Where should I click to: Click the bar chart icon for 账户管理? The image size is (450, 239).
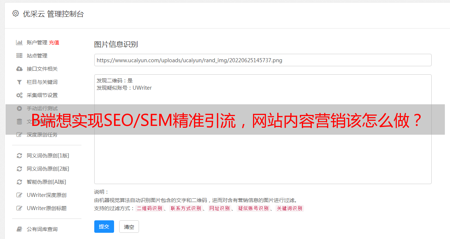pos(19,42)
